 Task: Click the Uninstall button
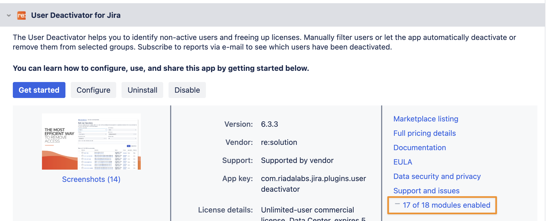142,90
